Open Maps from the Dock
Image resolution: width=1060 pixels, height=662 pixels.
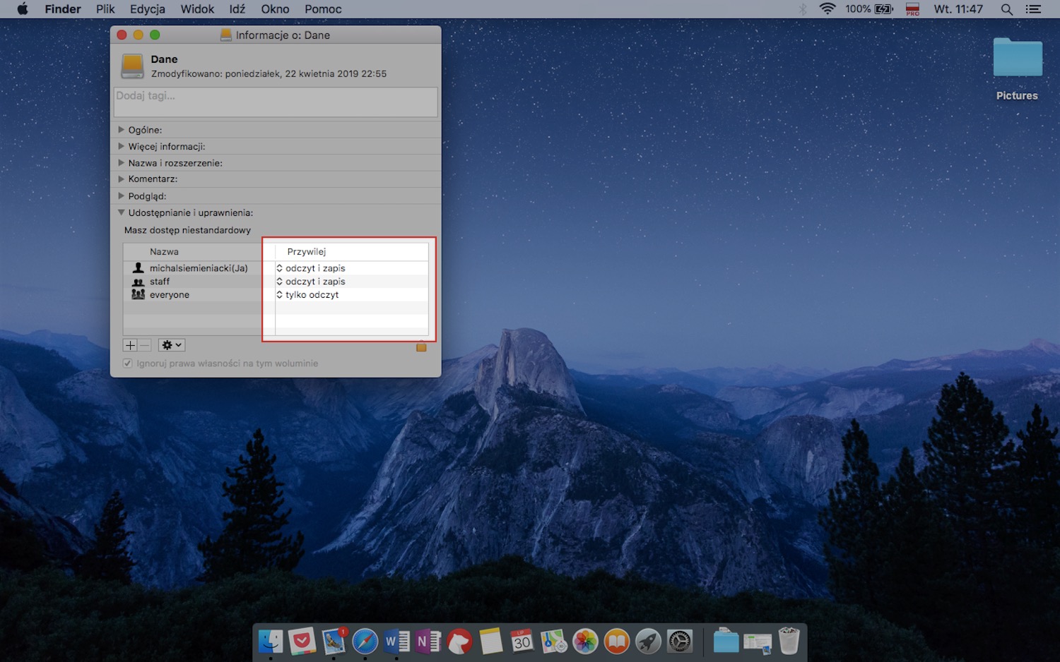553,642
